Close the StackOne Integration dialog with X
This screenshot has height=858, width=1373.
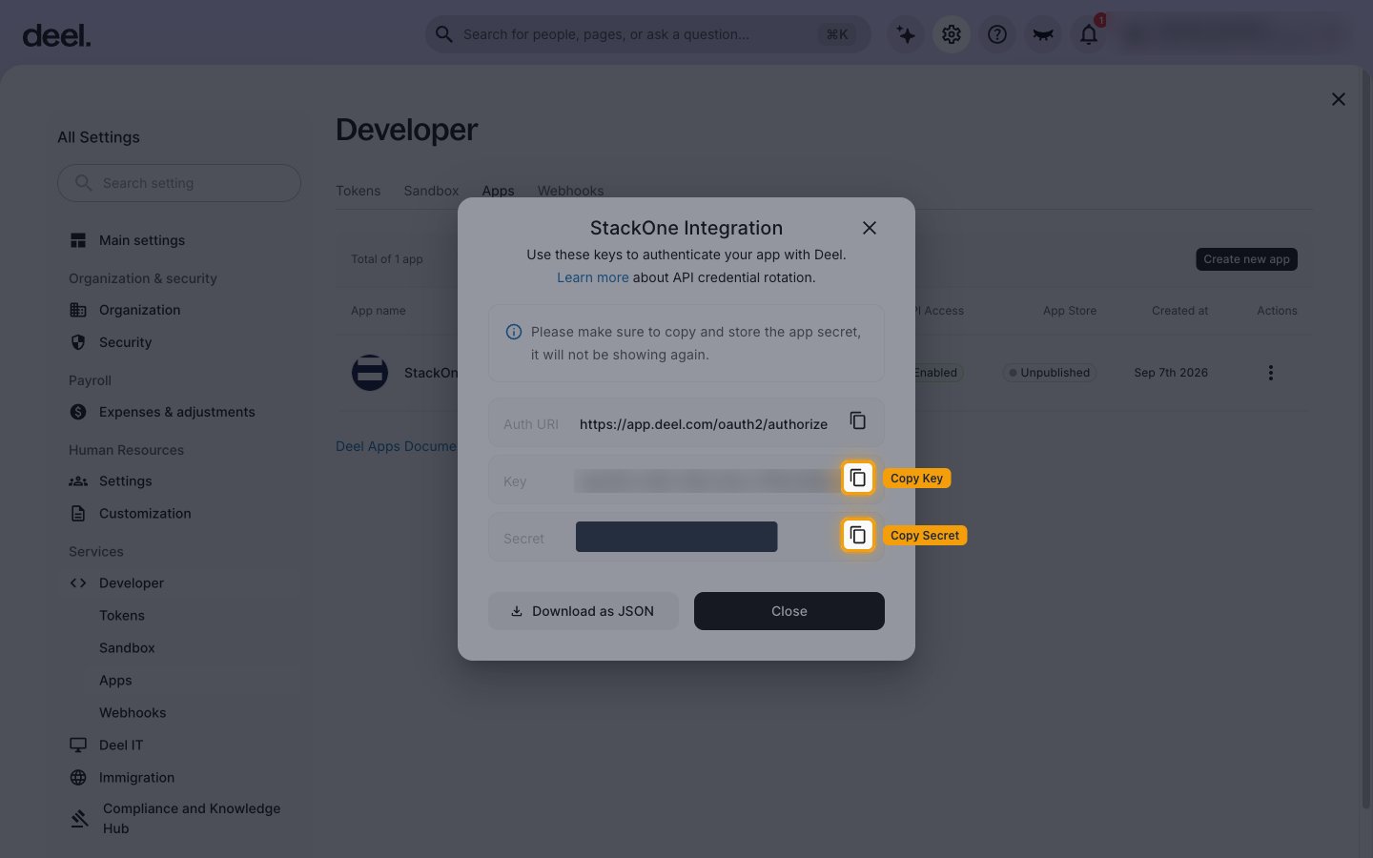point(869,228)
